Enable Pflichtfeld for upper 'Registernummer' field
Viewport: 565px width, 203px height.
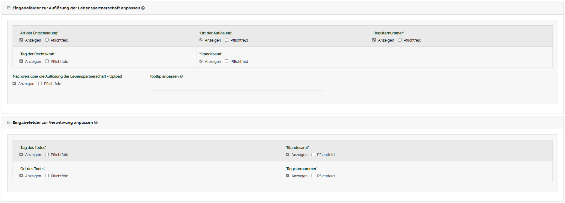pos(400,40)
